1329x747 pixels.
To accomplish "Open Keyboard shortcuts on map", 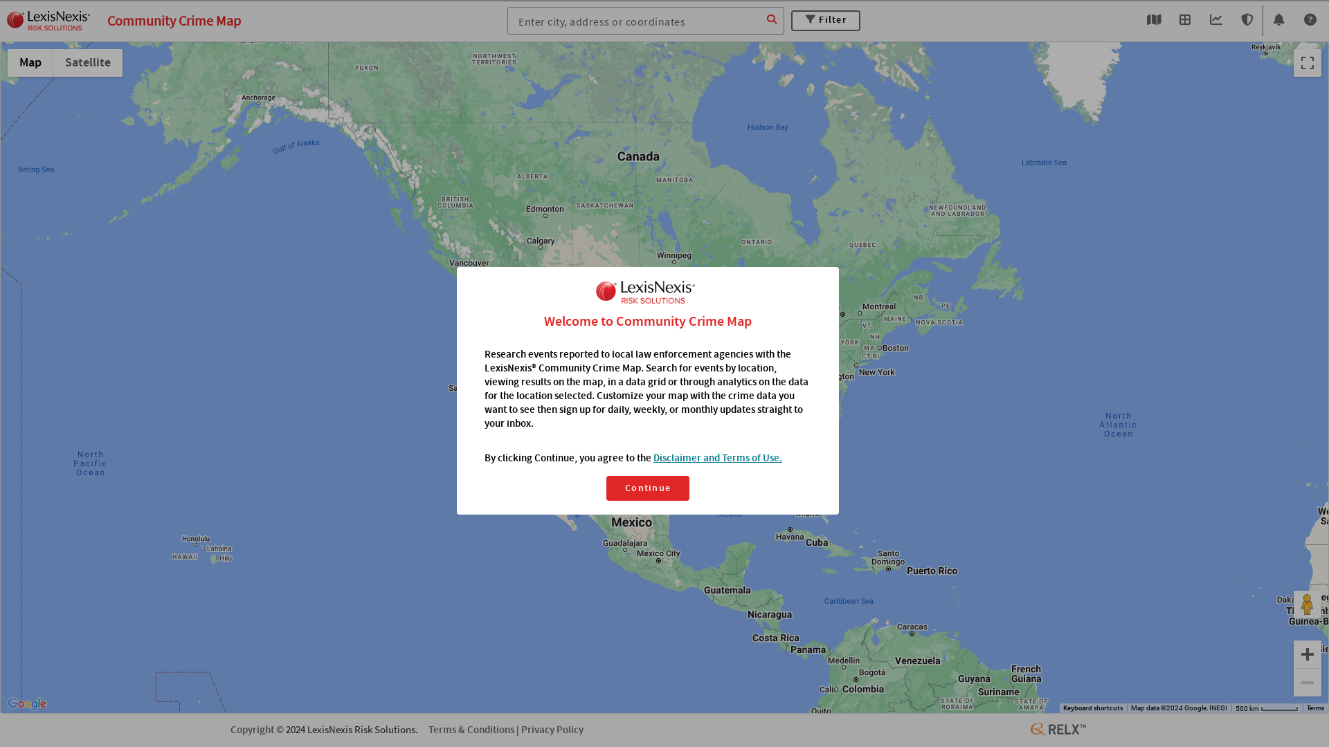I will point(1092,708).
